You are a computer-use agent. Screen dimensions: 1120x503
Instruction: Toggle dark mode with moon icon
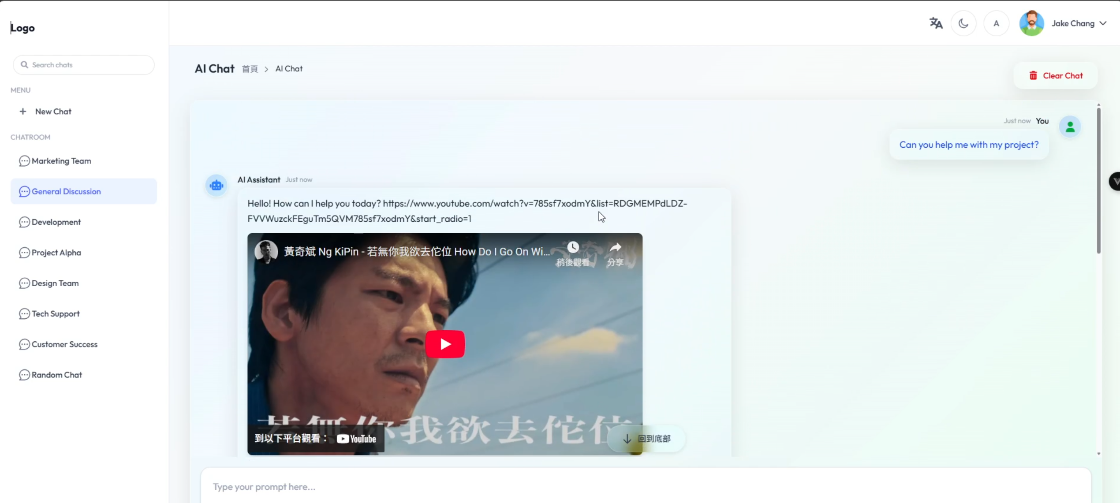(963, 23)
